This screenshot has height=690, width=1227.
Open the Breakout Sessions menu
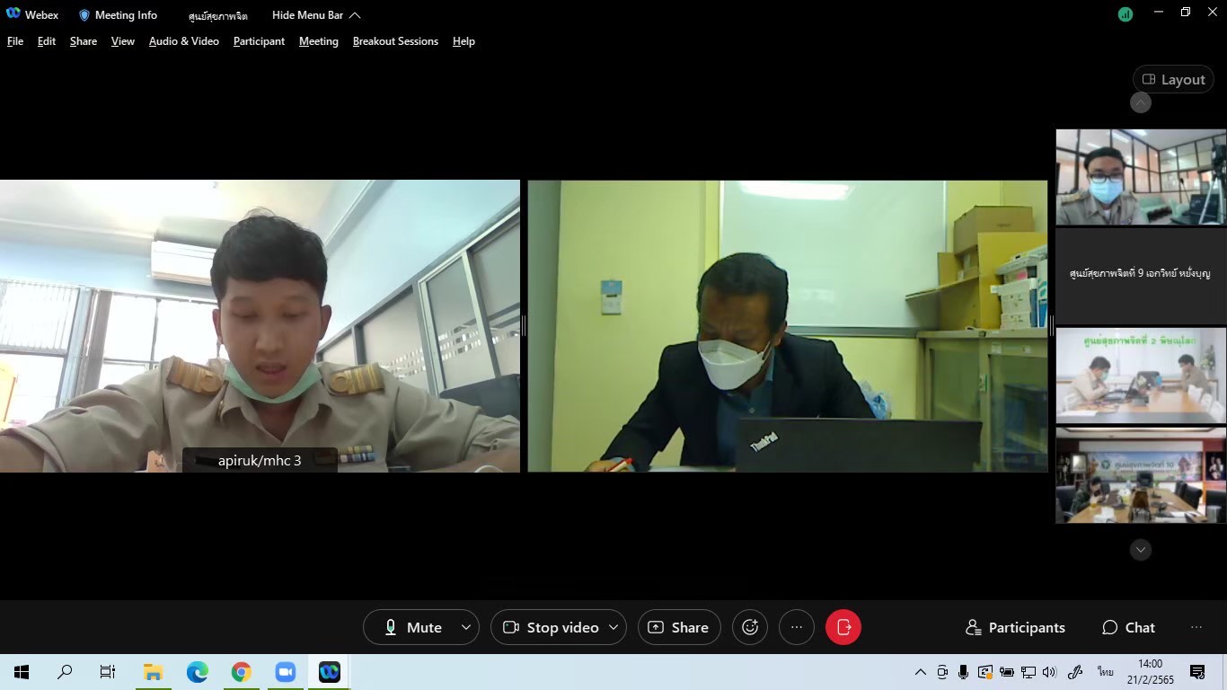coord(395,41)
